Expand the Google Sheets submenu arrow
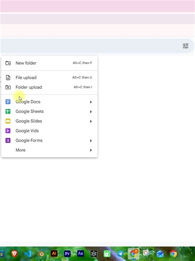Viewport: 195px width, 261px height. pos(91,111)
